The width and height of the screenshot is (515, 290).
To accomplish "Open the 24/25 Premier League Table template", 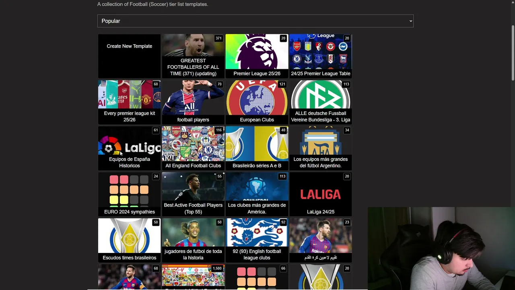I will coord(321,56).
